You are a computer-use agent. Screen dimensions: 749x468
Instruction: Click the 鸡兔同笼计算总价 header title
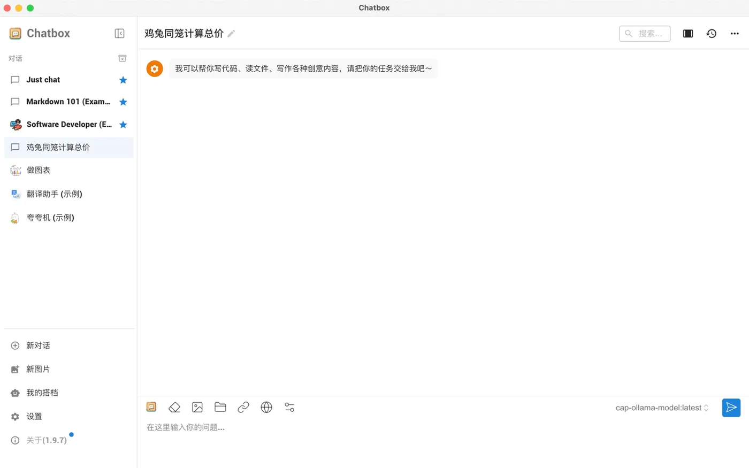pos(184,33)
